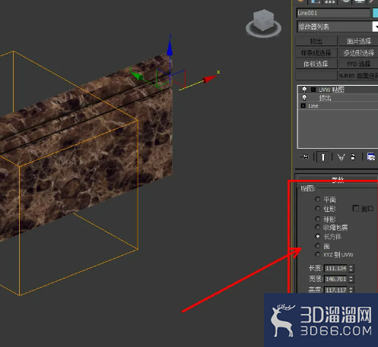Viewport: 378px width, 347px height.
Task: Click the 长度 spinner arrows
Action: pyautogui.click(x=351, y=268)
